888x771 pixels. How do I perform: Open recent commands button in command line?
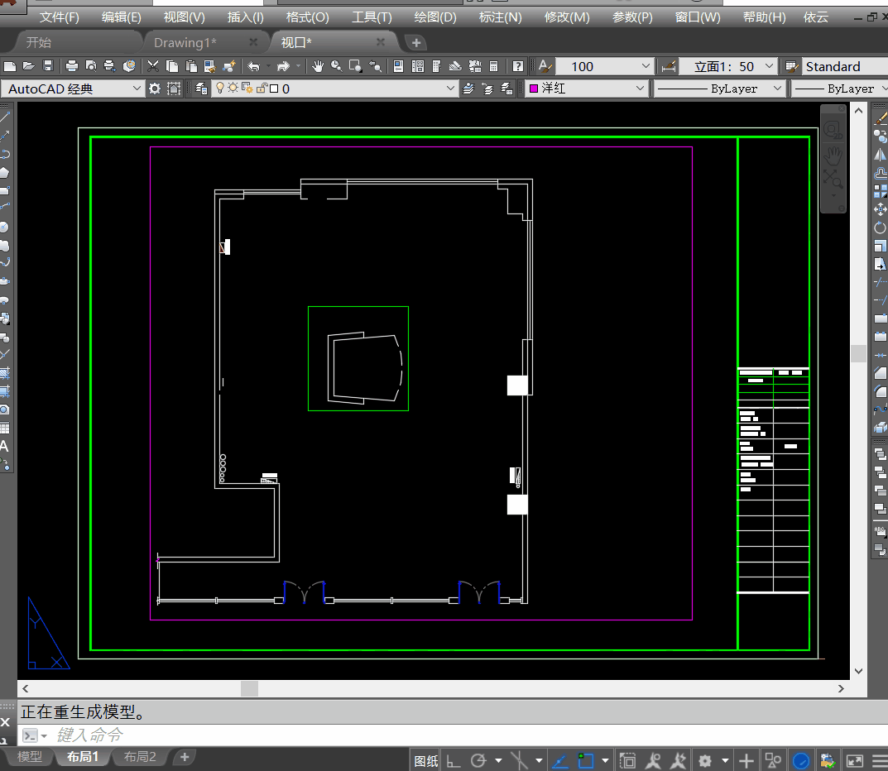[x=34, y=736]
